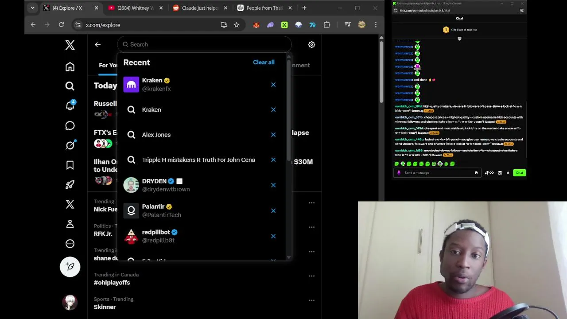Remove DRYDEN from recent searches
Image resolution: width=567 pixels, height=319 pixels.
273,185
